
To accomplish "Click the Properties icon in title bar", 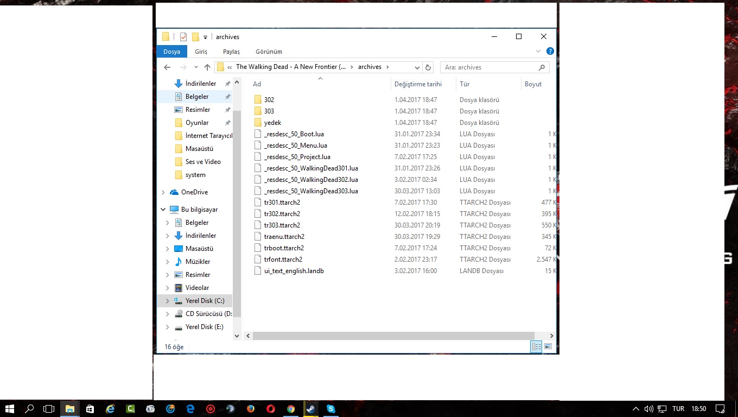I will point(183,37).
